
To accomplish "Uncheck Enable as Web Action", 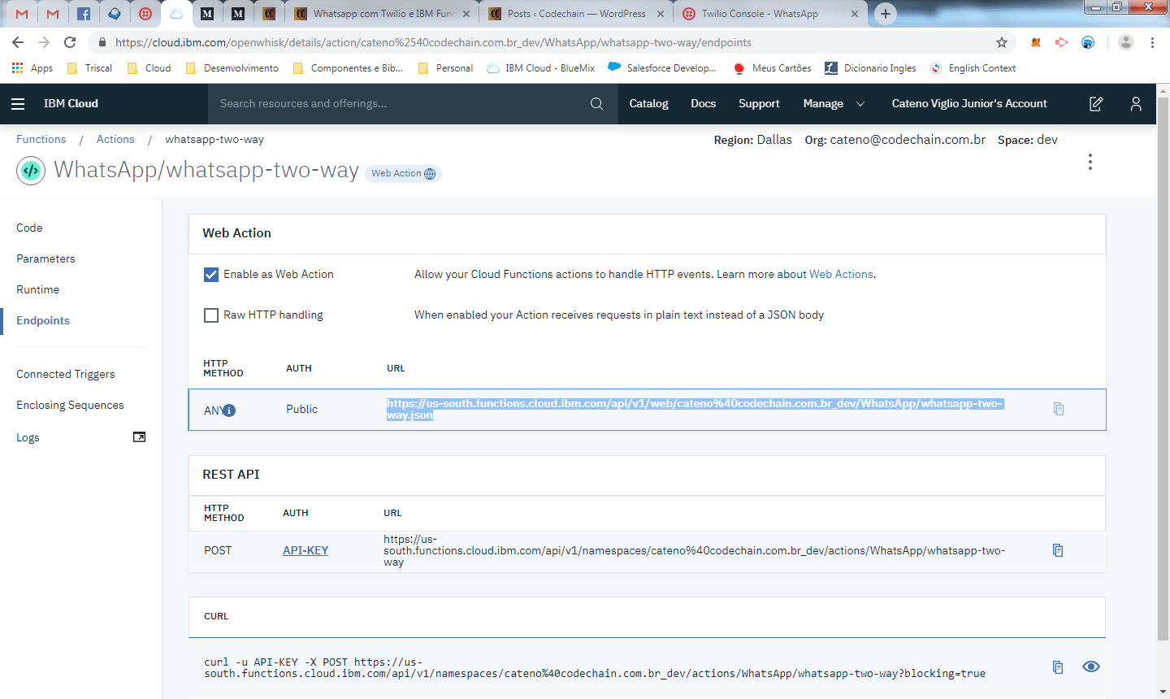I will coord(211,275).
